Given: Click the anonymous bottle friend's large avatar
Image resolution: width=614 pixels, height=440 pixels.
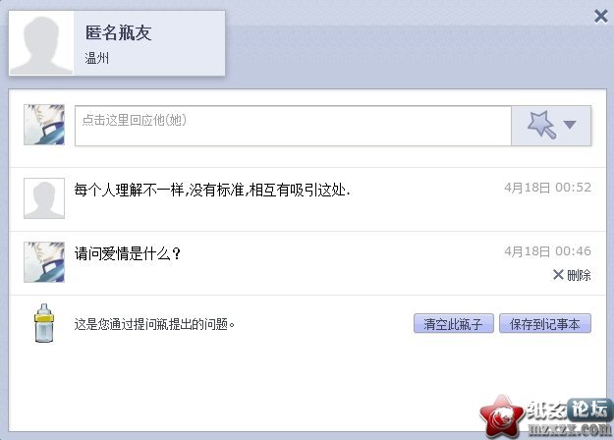Looking at the screenshot, I should coord(41,43).
